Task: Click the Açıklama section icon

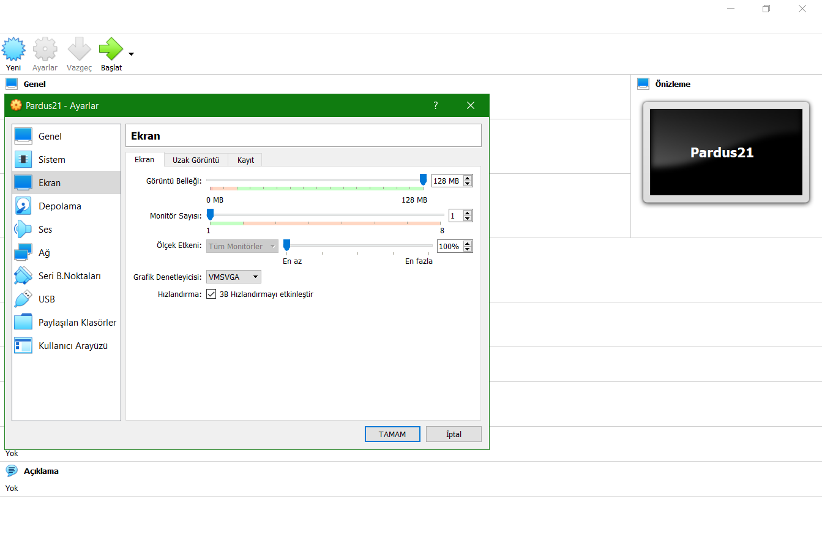Action: (x=12, y=471)
